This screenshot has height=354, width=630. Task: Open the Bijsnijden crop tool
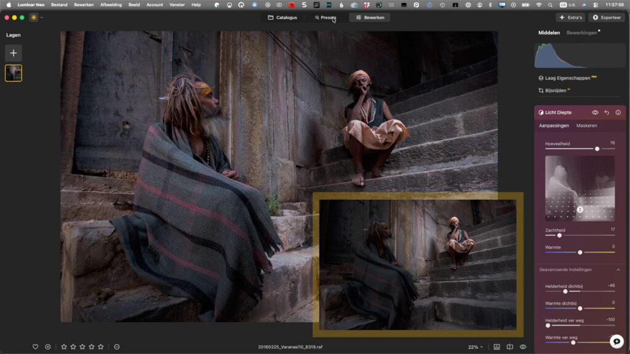(554, 91)
